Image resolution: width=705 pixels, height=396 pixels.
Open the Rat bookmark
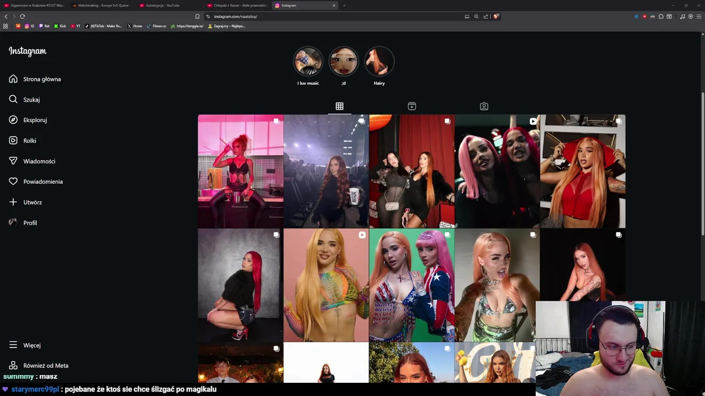pos(44,26)
